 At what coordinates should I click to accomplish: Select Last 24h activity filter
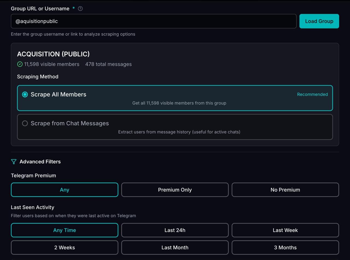click(175, 230)
